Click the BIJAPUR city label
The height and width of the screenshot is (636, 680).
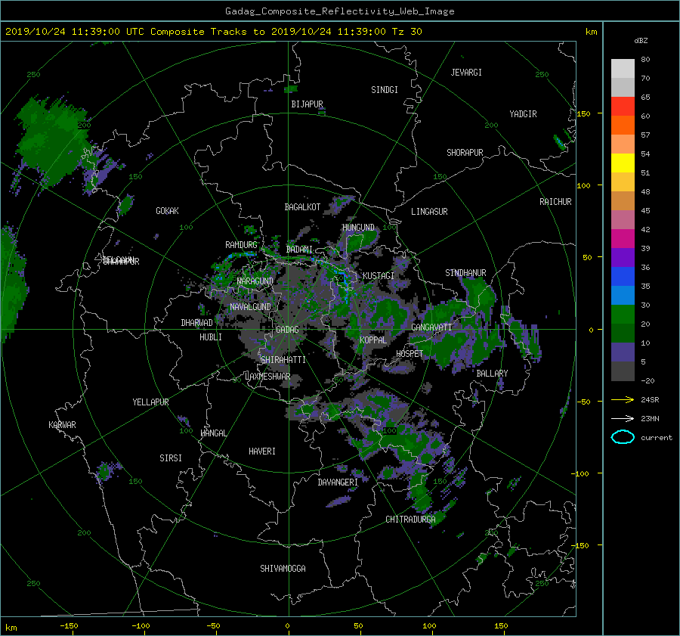tap(307, 104)
